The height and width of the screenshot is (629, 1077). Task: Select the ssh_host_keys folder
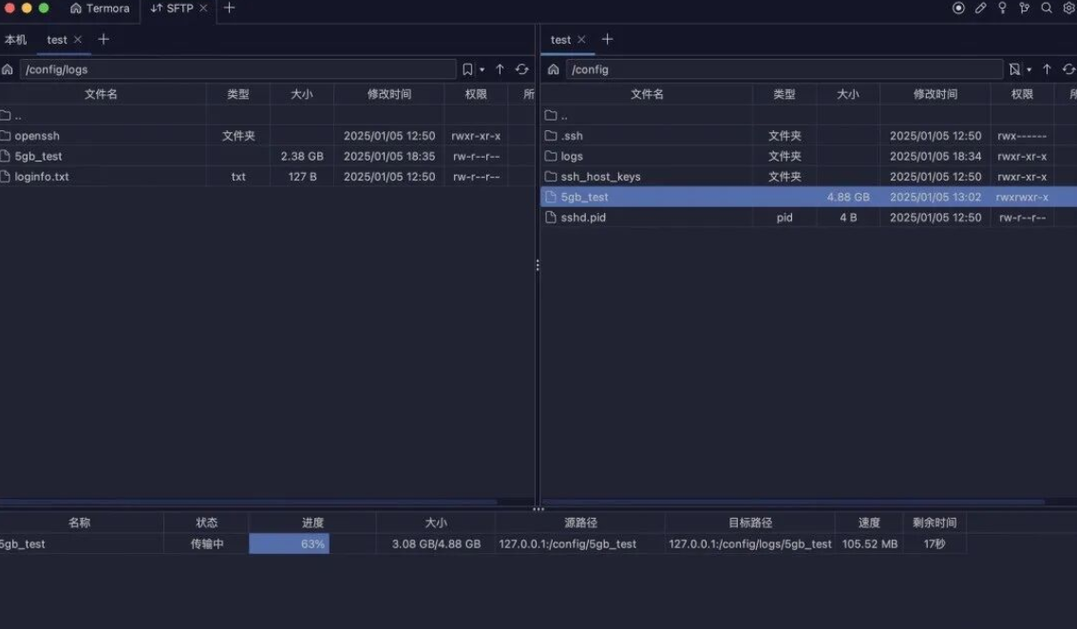pyautogui.click(x=809, y=177)
